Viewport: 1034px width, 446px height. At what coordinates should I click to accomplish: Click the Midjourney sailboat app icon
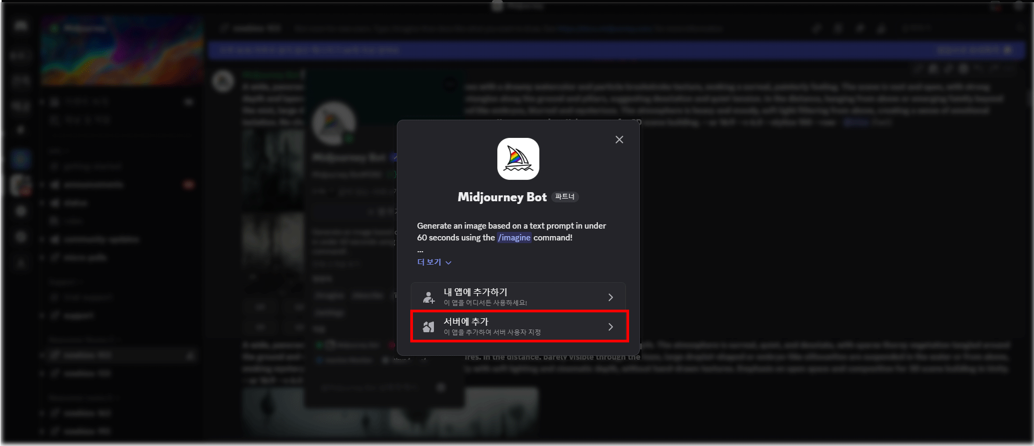(x=518, y=159)
